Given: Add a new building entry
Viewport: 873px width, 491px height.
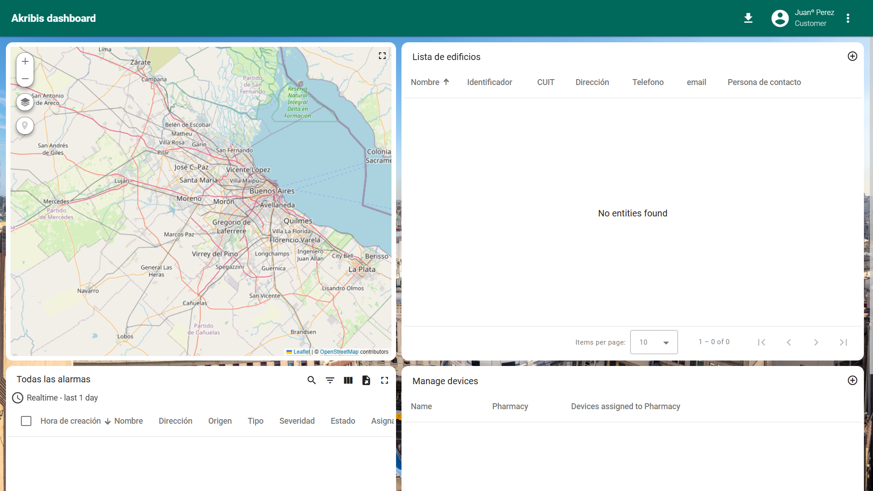Looking at the screenshot, I should [x=852, y=56].
